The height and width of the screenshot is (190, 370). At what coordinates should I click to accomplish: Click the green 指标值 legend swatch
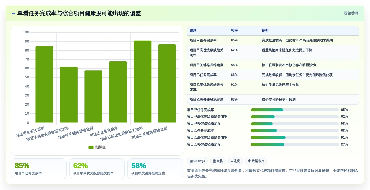tap(91, 147)
